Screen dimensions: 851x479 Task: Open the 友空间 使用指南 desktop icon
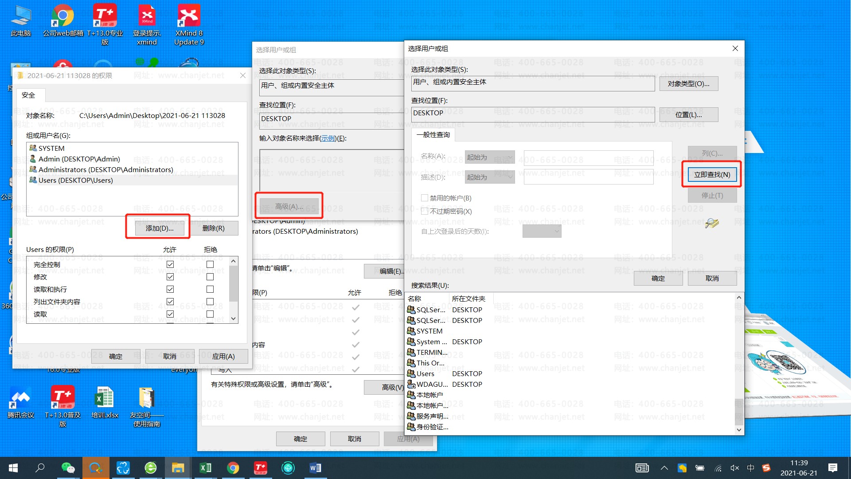(x=147, y=406)
